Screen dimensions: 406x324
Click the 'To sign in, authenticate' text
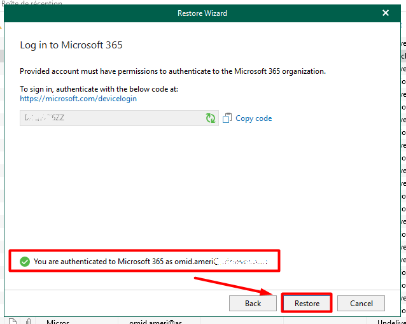[x=99, y=89]
